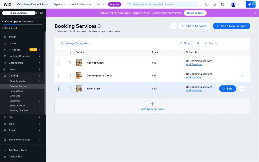Click Add a New Service button
Image resolution: width=259 pixels, height=162 pixels.
pos(232,26)
